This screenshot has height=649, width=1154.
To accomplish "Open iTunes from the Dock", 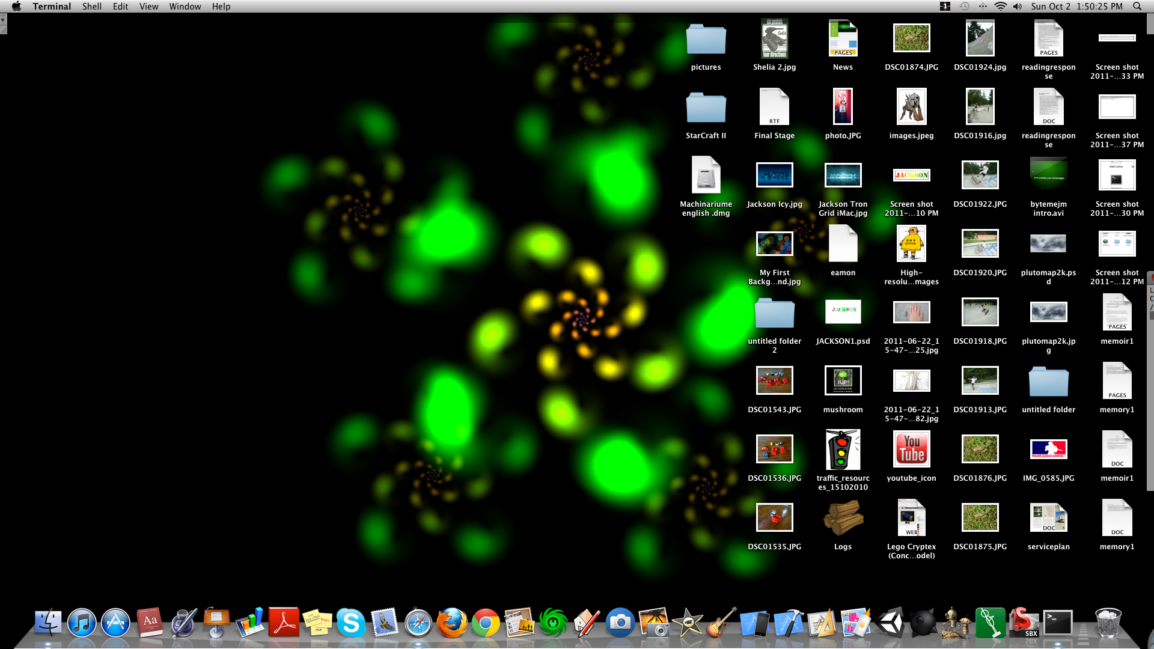I will coord(82,623).
